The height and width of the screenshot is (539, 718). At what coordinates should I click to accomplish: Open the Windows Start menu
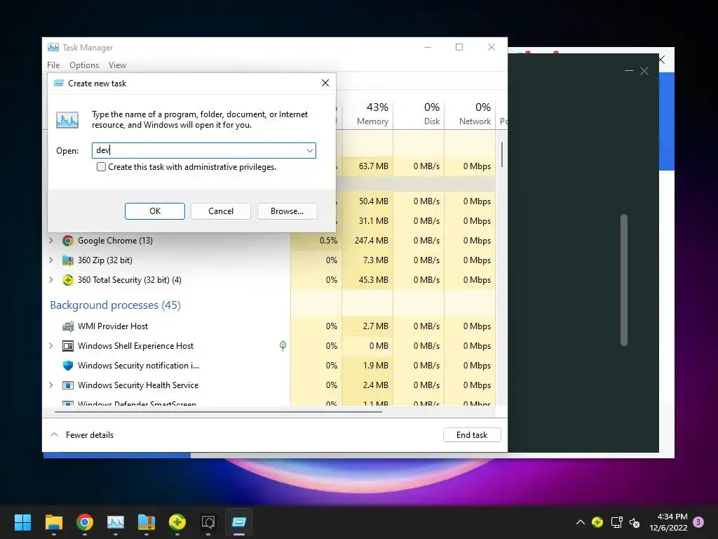pos(22,522)
